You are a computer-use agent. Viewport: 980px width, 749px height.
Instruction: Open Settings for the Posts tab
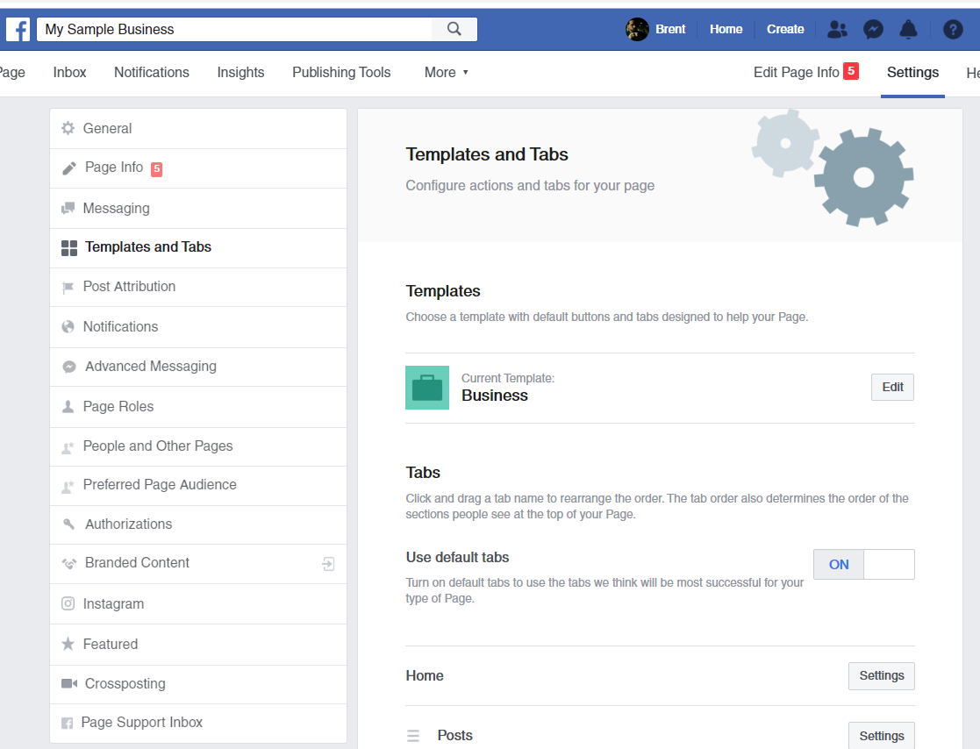[x=881, y=735]
